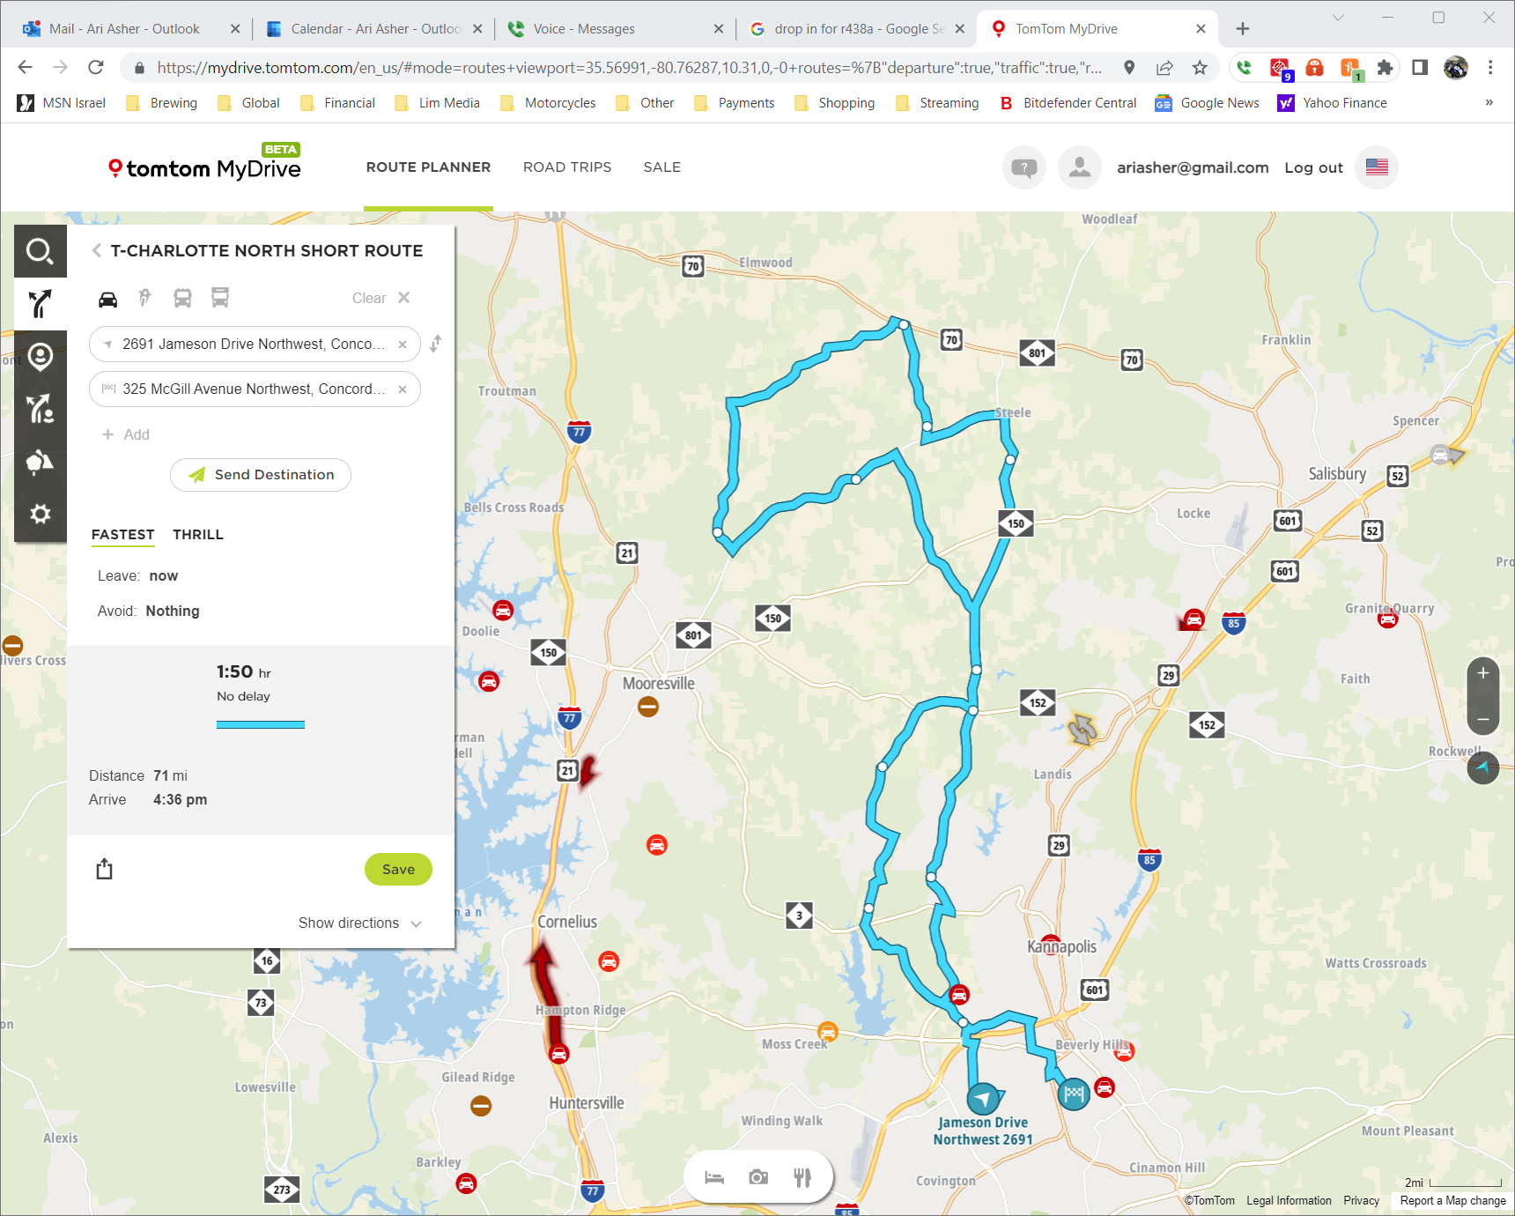Remove the 2691 Jameson Drive stop
Screen dimensions: 1515x1216
403,345
